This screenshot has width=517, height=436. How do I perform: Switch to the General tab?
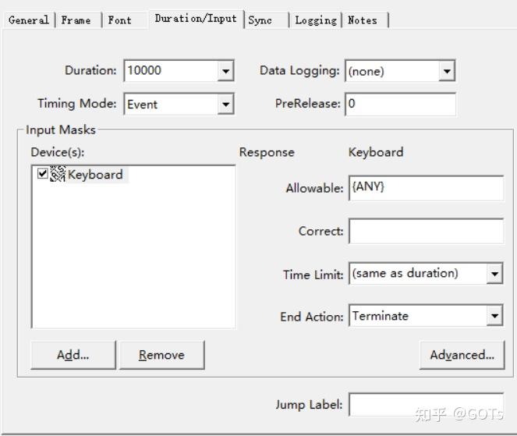click(x=29, y=20)
